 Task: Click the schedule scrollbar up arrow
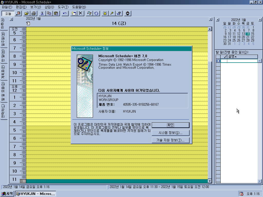(210, 29)
